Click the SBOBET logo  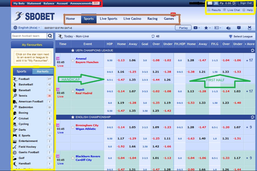pyautogui.click(x=34, y=16)
